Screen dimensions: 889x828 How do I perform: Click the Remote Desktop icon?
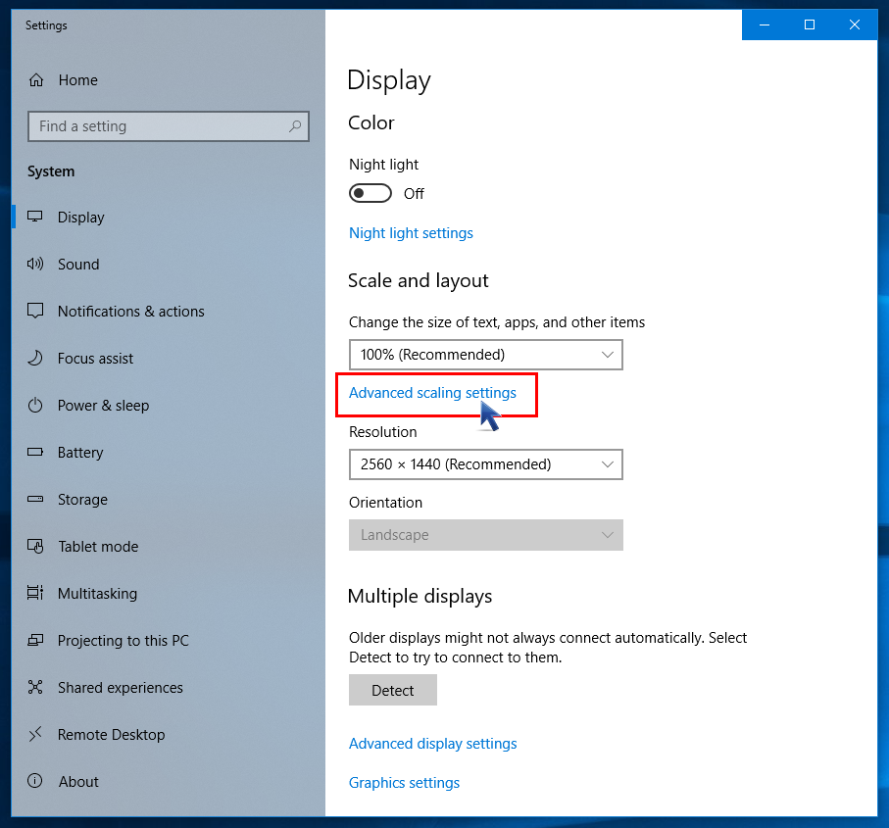[x=36, y=735]
